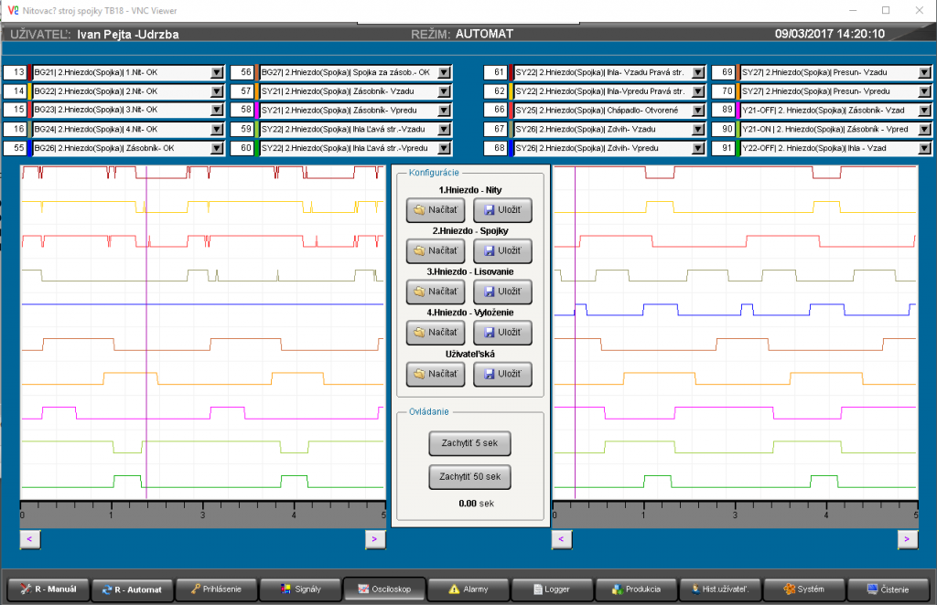This screenshot has width=937, height=605.
Task: Click the key icon for Prihlásenie
Action: 197,589
